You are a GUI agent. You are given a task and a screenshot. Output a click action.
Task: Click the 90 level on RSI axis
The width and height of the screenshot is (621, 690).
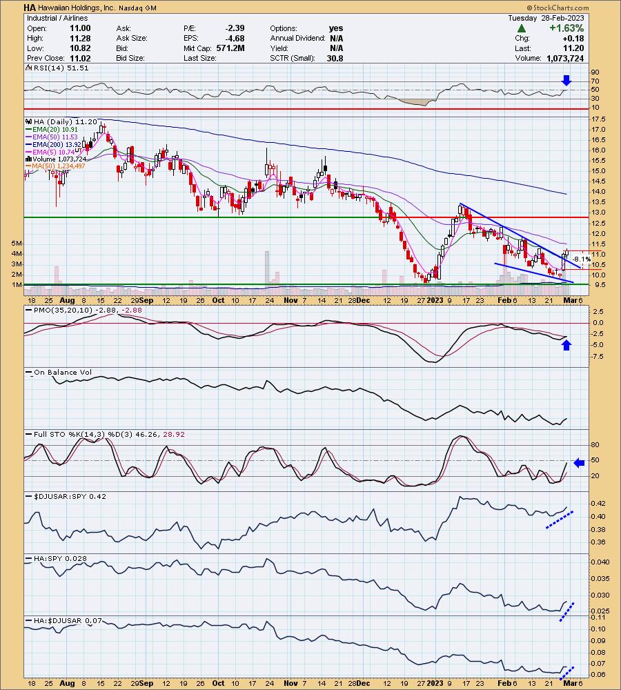click(595, 72)
